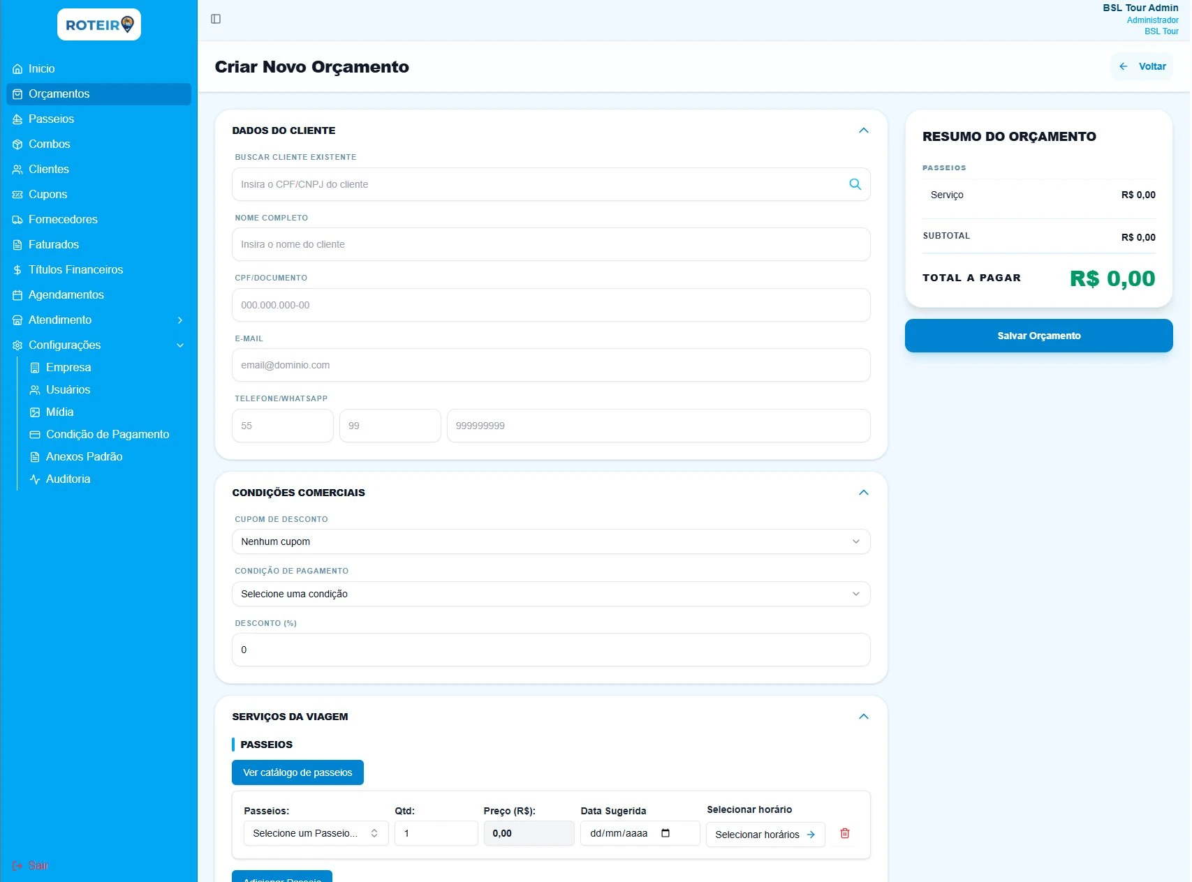Click the Roteiro logo
The image size is (1192, 882).
coord(99,25)
